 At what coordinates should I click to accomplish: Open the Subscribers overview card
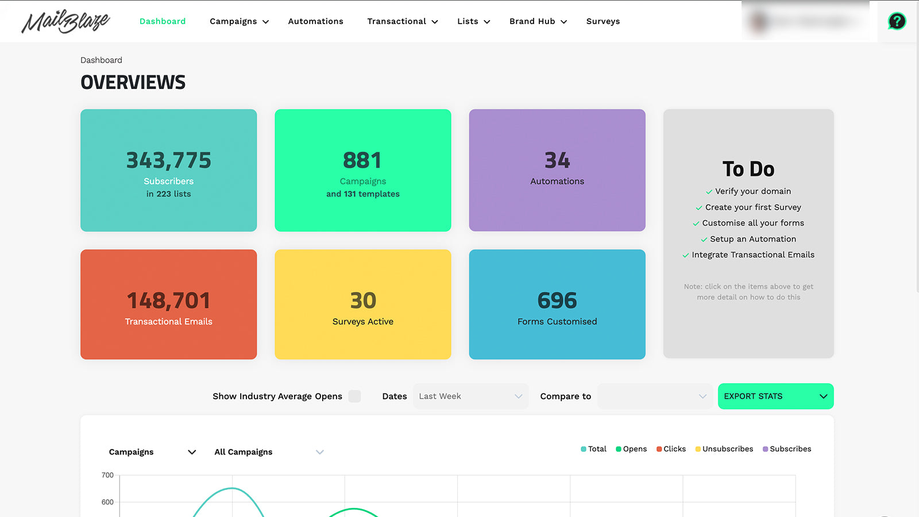pos(168,171)
